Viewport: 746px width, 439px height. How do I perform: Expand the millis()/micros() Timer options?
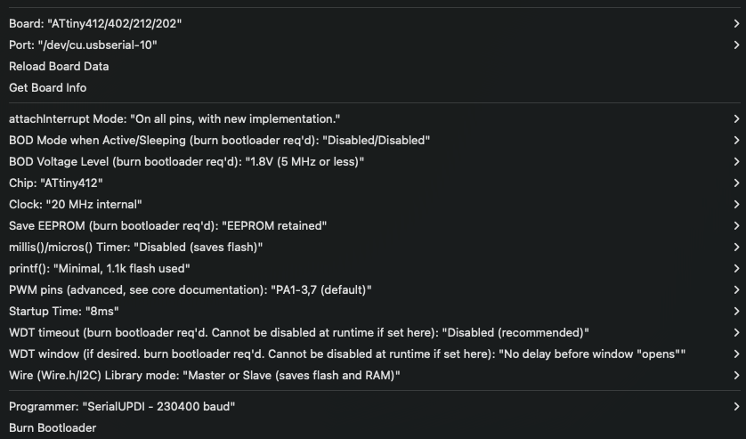click(135, 247)
